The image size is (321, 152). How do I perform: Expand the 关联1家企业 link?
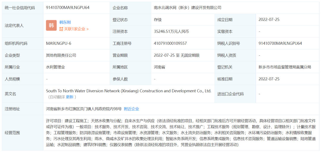(76, 29)
